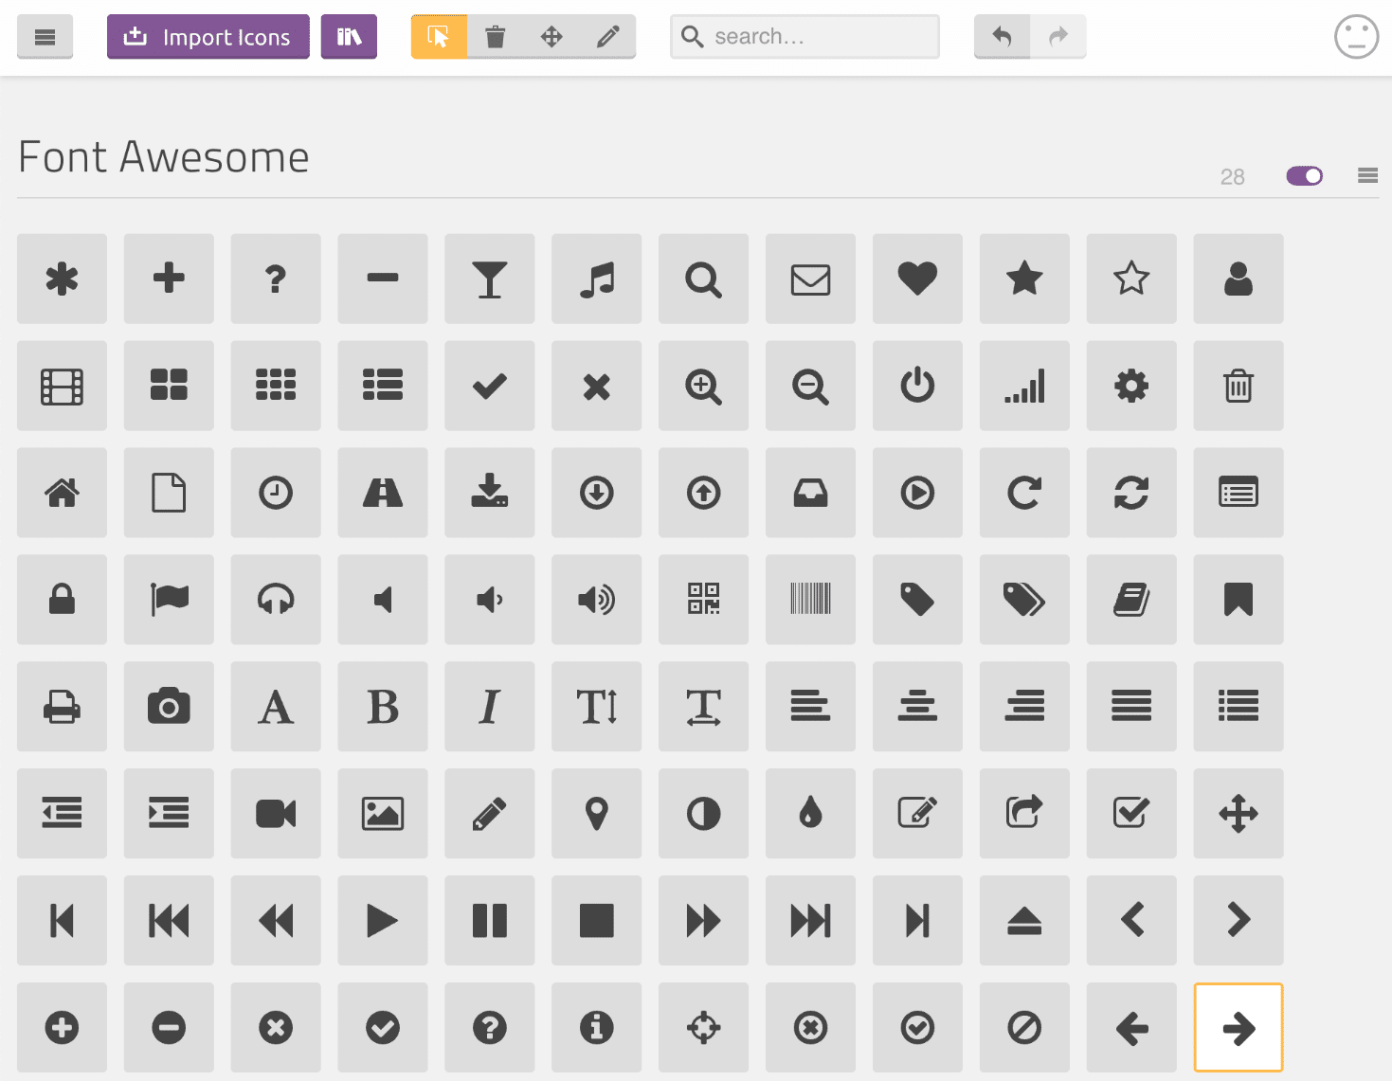Open the account smiley menu
Image resolution: width=1392 pixels, height=1081 pixels.
pos(1356,36)
